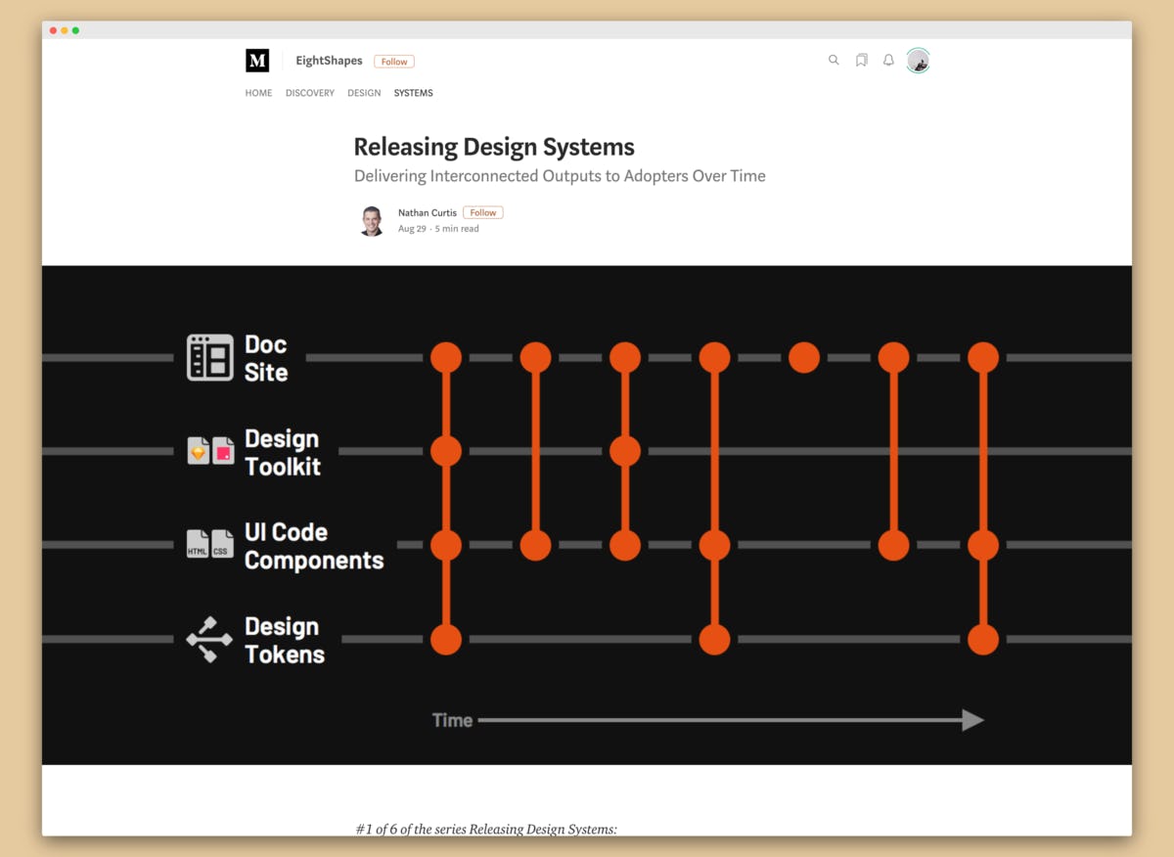
Task: Open Nathan Curtis author name link
Action: pyautogui.click(x=428, y=212)
